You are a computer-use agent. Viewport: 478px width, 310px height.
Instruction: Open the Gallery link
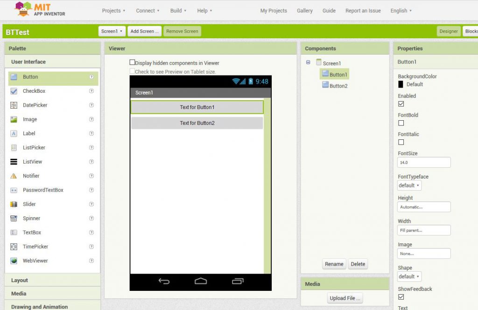[x=305, y=11]
